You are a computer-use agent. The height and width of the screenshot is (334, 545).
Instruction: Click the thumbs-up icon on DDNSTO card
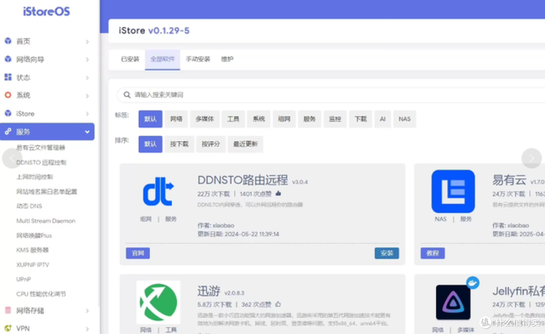(278, 193)
